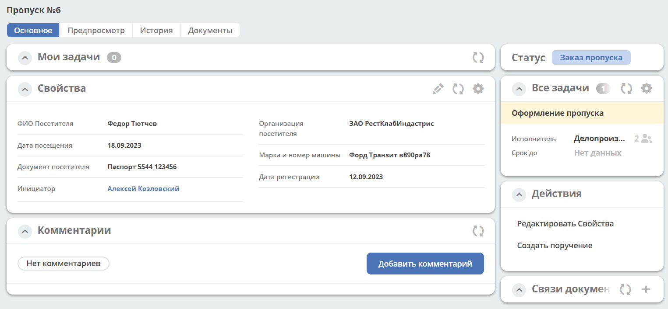Open initiator link Алексей Козловский

pos(144,189)
